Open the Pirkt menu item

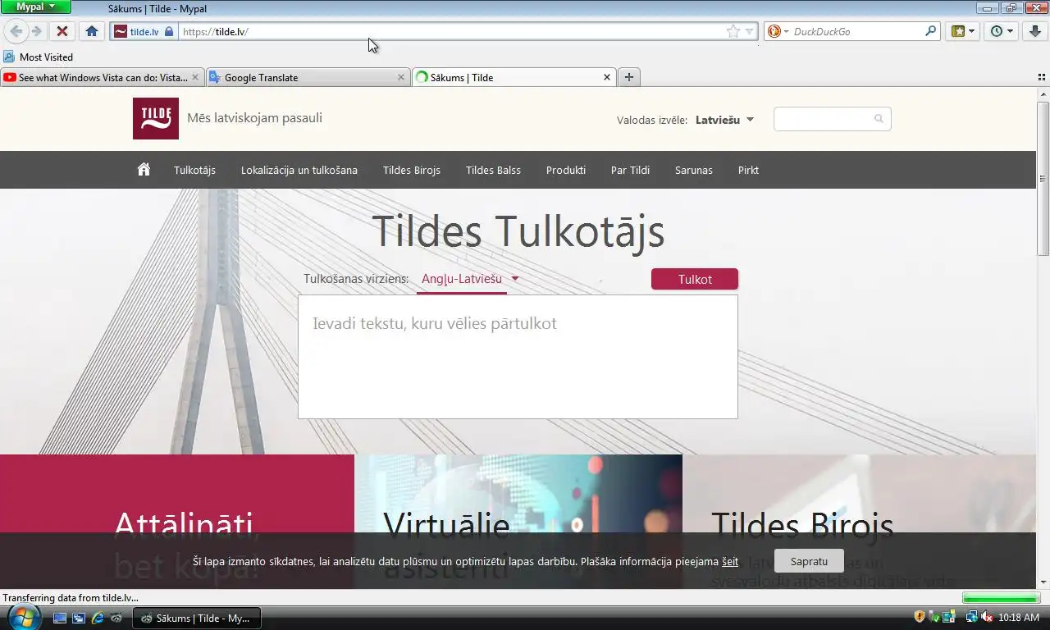click(748, 171)
